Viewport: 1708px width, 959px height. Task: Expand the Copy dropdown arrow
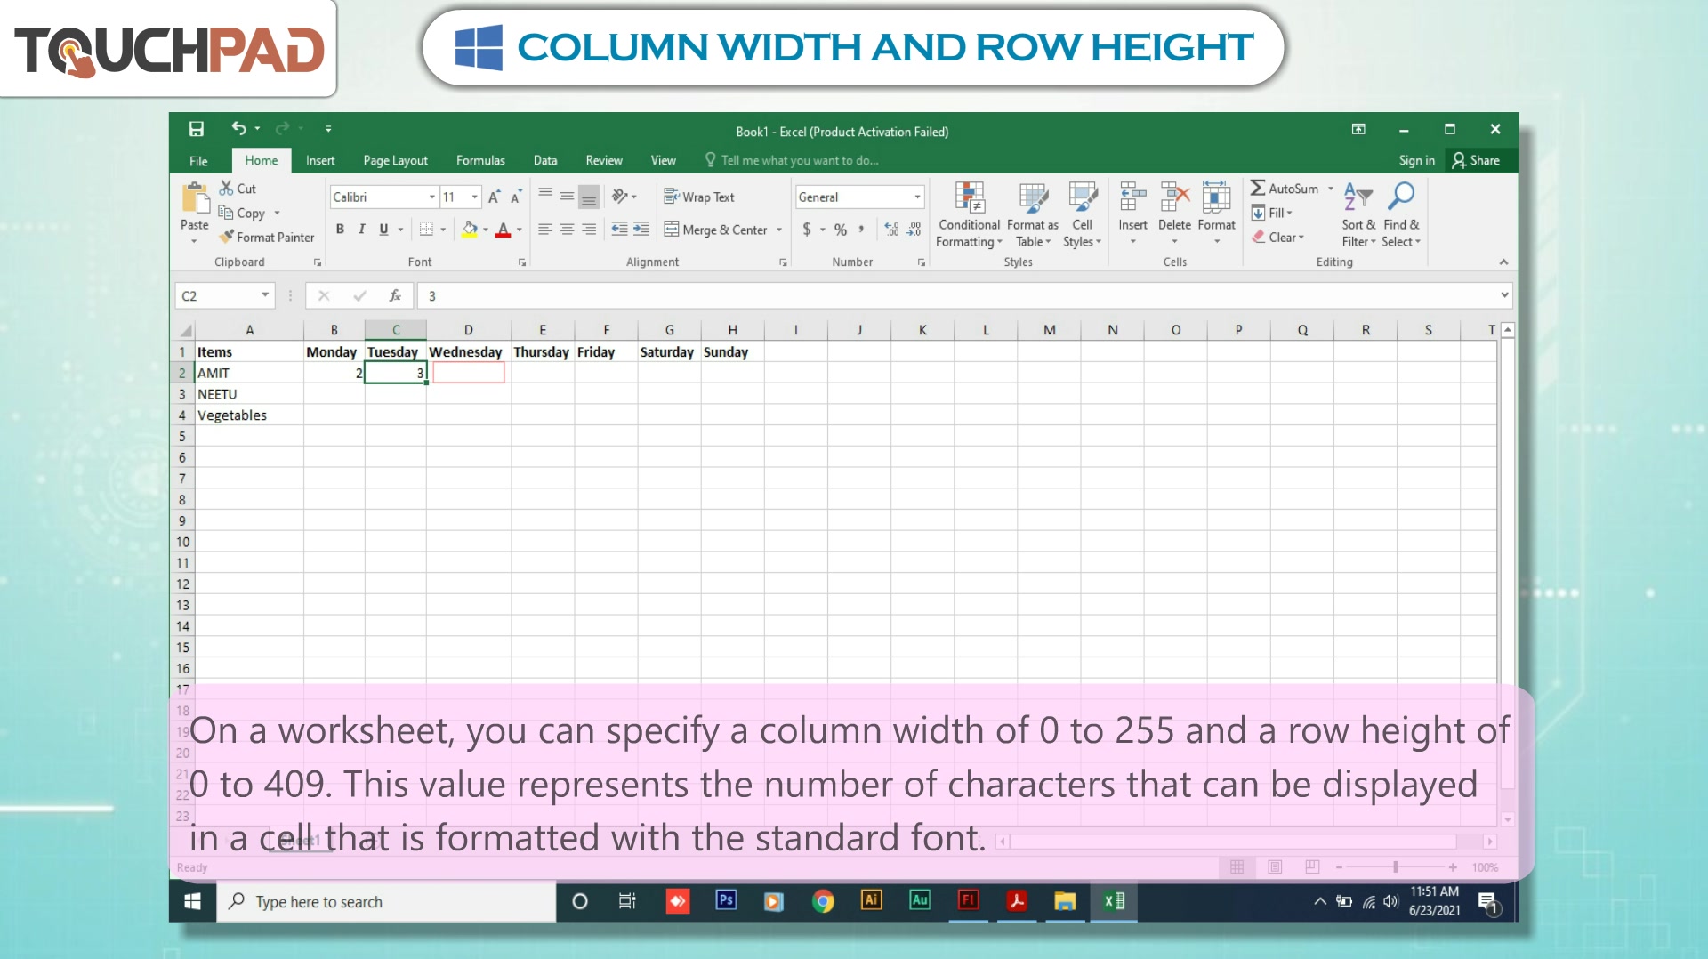(x=277, y=214)
